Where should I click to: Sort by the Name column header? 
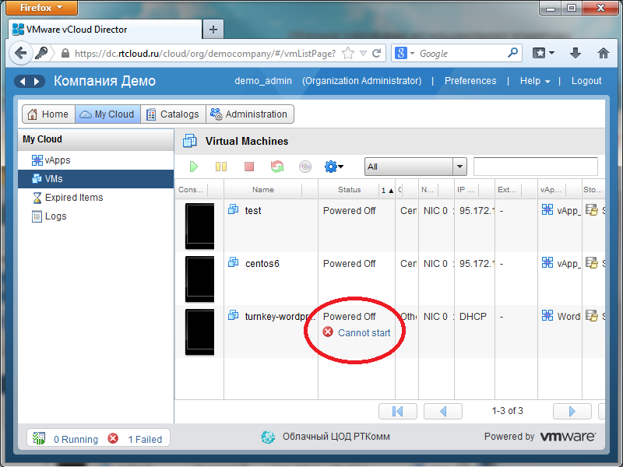coord(263,190)
